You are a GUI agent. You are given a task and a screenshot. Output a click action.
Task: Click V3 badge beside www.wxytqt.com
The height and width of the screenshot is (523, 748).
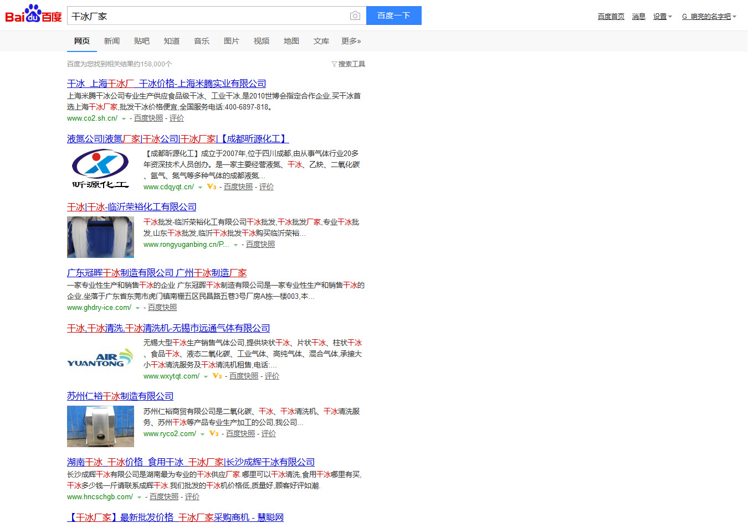(217, 376)
